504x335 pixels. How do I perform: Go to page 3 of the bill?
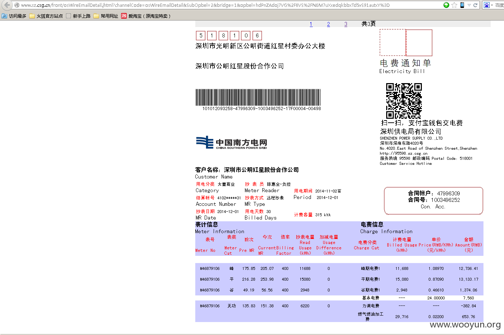pyautogui.click(x=345, y=24)
